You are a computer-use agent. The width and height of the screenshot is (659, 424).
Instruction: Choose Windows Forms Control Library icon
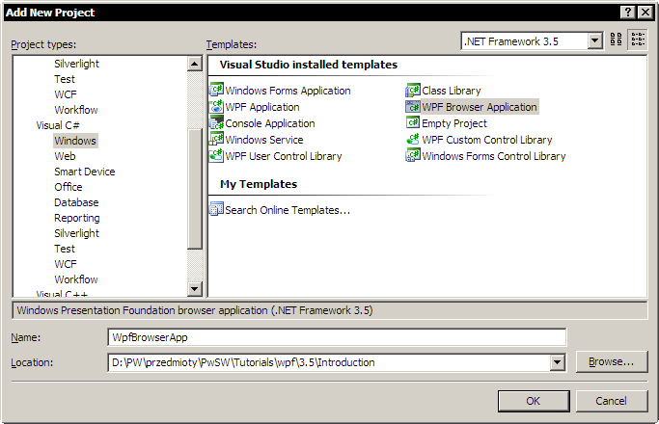click(x=413, y=155)
